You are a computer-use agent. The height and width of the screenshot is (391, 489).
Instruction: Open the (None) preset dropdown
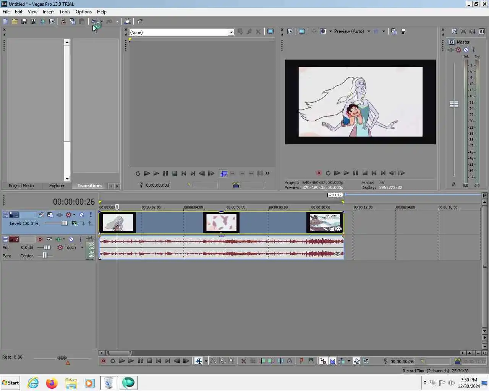pyautogui.click(x=231, y=32)
